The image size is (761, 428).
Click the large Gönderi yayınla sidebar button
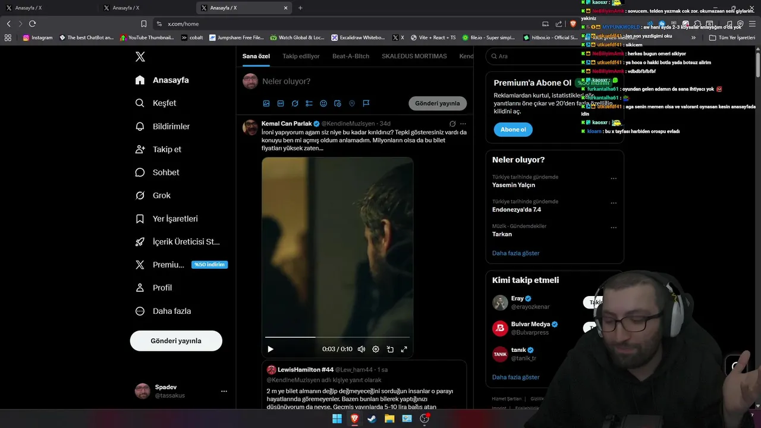tap(176, 341)
